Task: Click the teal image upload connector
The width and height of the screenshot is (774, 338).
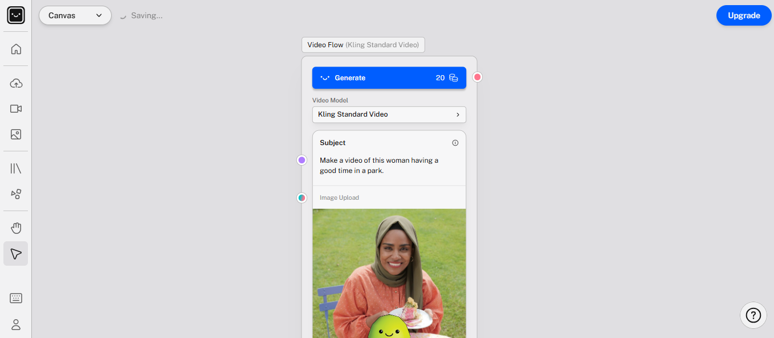Action: [x=302, y=198]
